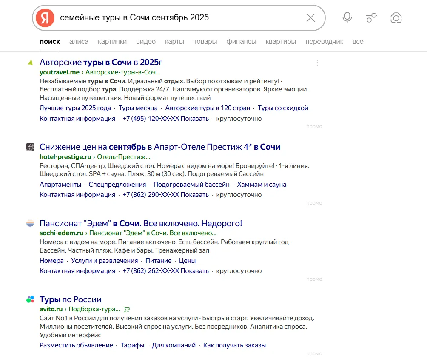
Task: Open the 'видео' tab
Action: (146, 42)
